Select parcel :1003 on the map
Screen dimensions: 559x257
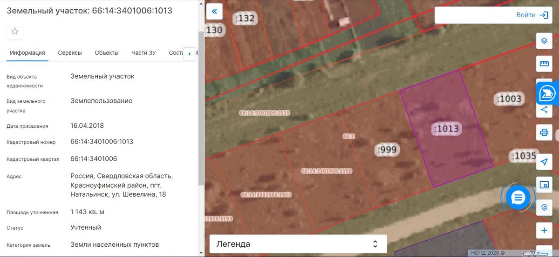[509, 99]
